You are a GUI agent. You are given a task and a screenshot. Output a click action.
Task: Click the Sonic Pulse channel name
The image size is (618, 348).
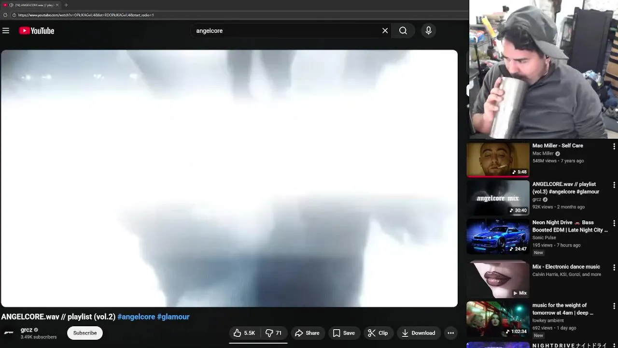tap(544, 238)
